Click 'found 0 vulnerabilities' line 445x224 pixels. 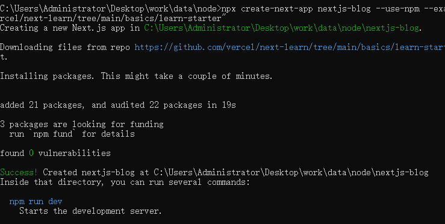click(x=55, y=153)
